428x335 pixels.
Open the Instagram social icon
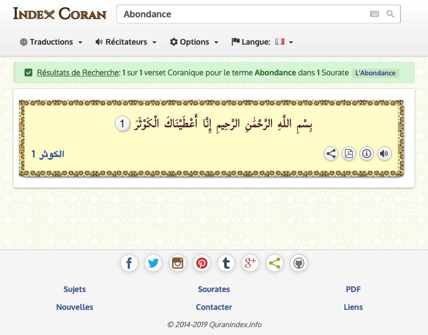coord(178,263)
